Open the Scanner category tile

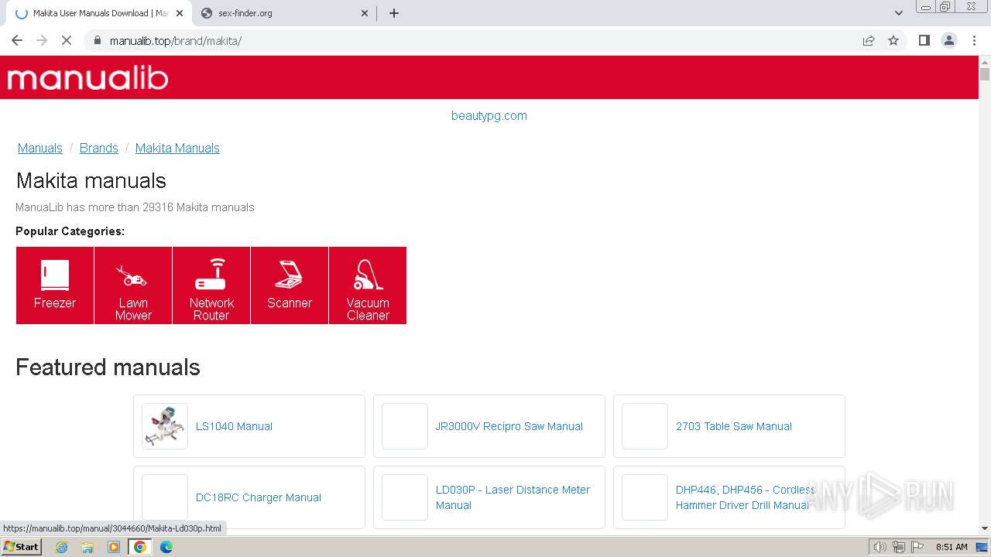point(290,285)
